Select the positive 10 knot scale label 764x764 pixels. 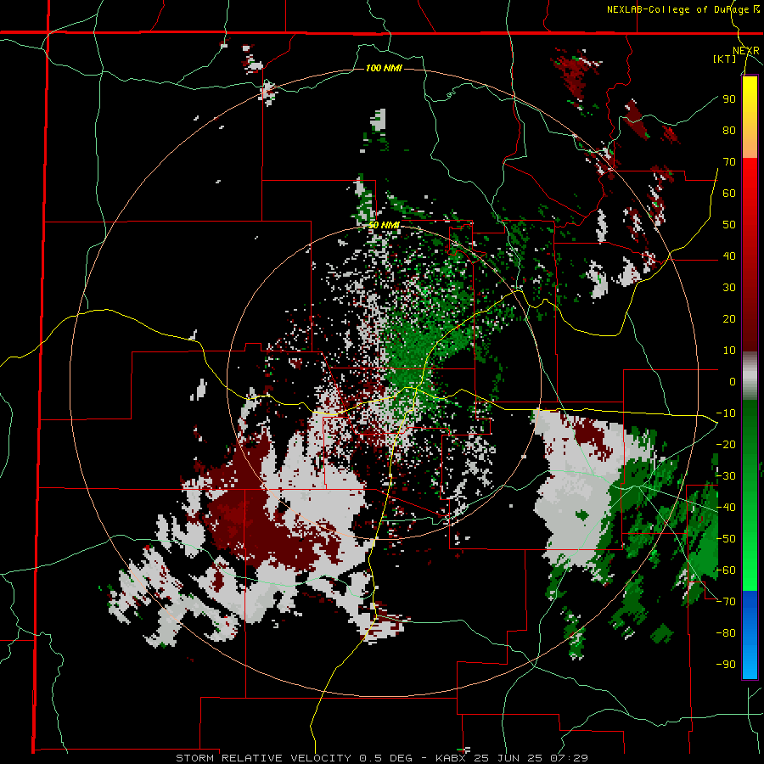(729, 351)
